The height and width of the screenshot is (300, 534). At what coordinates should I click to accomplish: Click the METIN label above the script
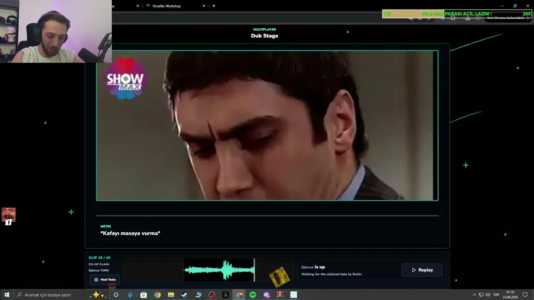tap(106, 226)
